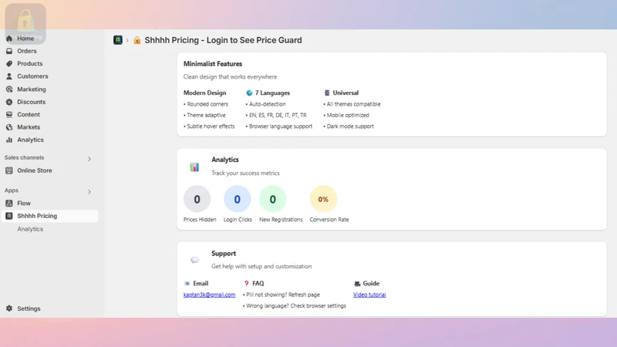Click the Products tag icon
Image resolution: width=617 pixels, height=347 pixels.
[9, 63]
